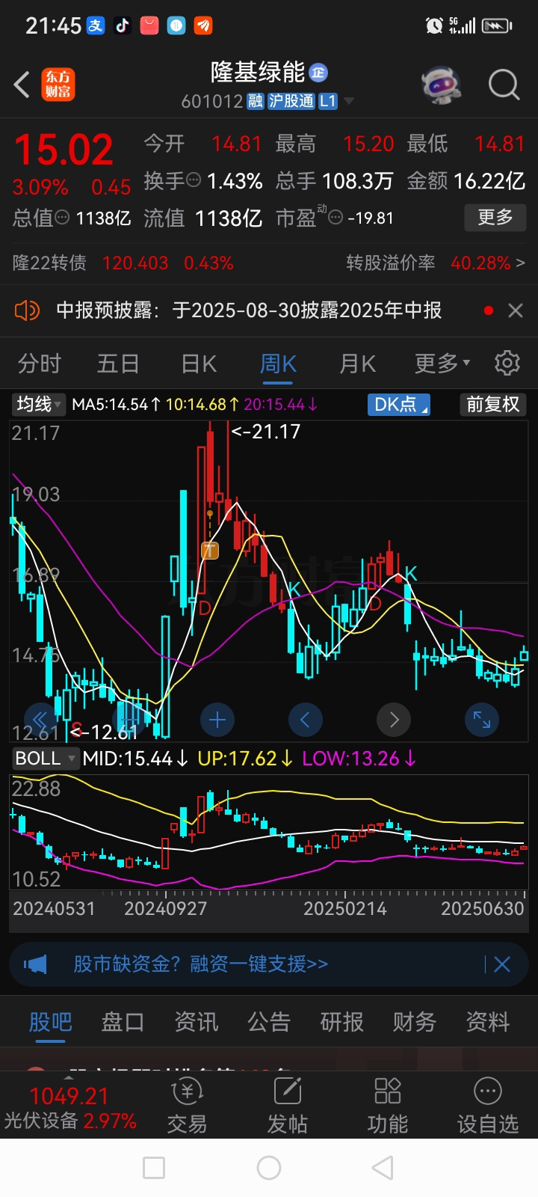This screenshot has height=1197, width=538.
Task: Select the 周K chart tab
Action: (x=278, y=364)
